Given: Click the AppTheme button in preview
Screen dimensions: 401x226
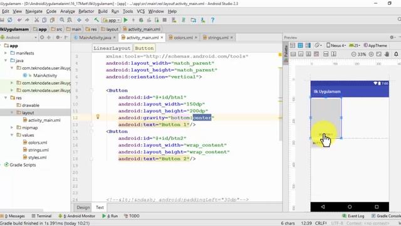Looking at the screenshot, I should 375,45.
